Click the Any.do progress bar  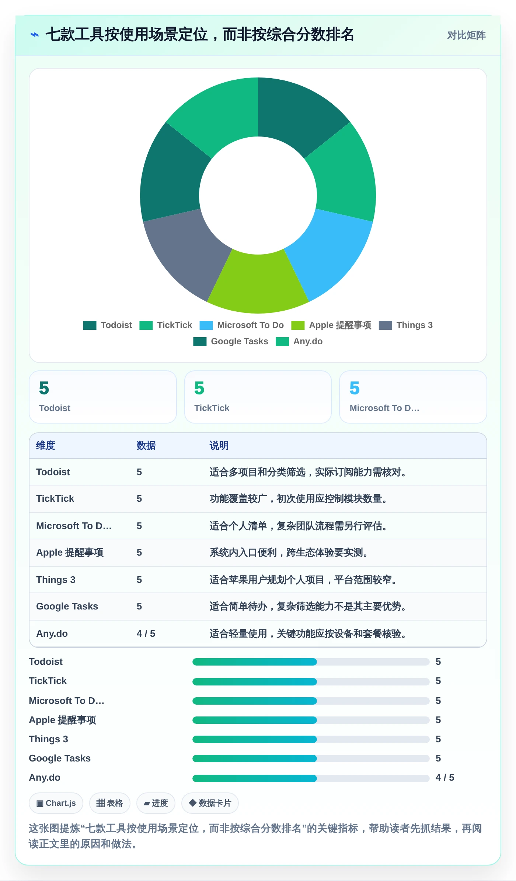click(311, 778)
